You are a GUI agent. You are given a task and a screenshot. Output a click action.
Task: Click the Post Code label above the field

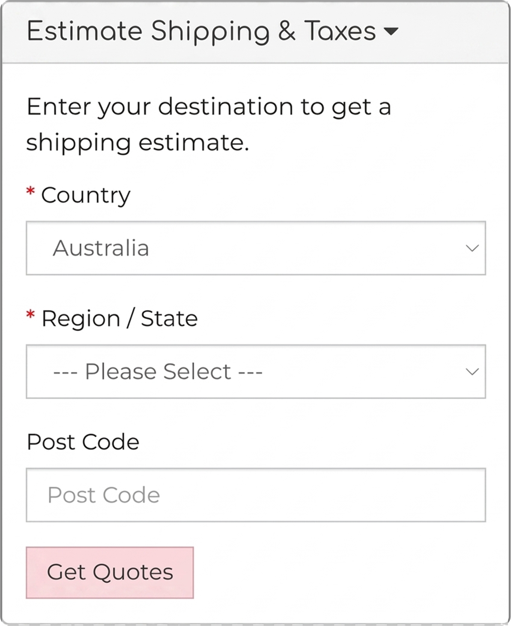tap(83, 442)
